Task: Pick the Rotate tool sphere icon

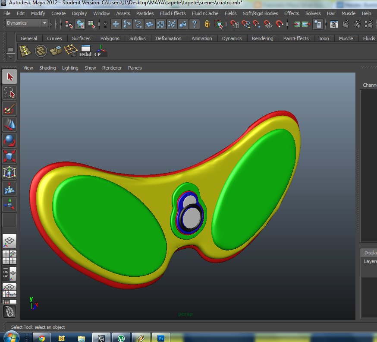Action: coord(9,140)
